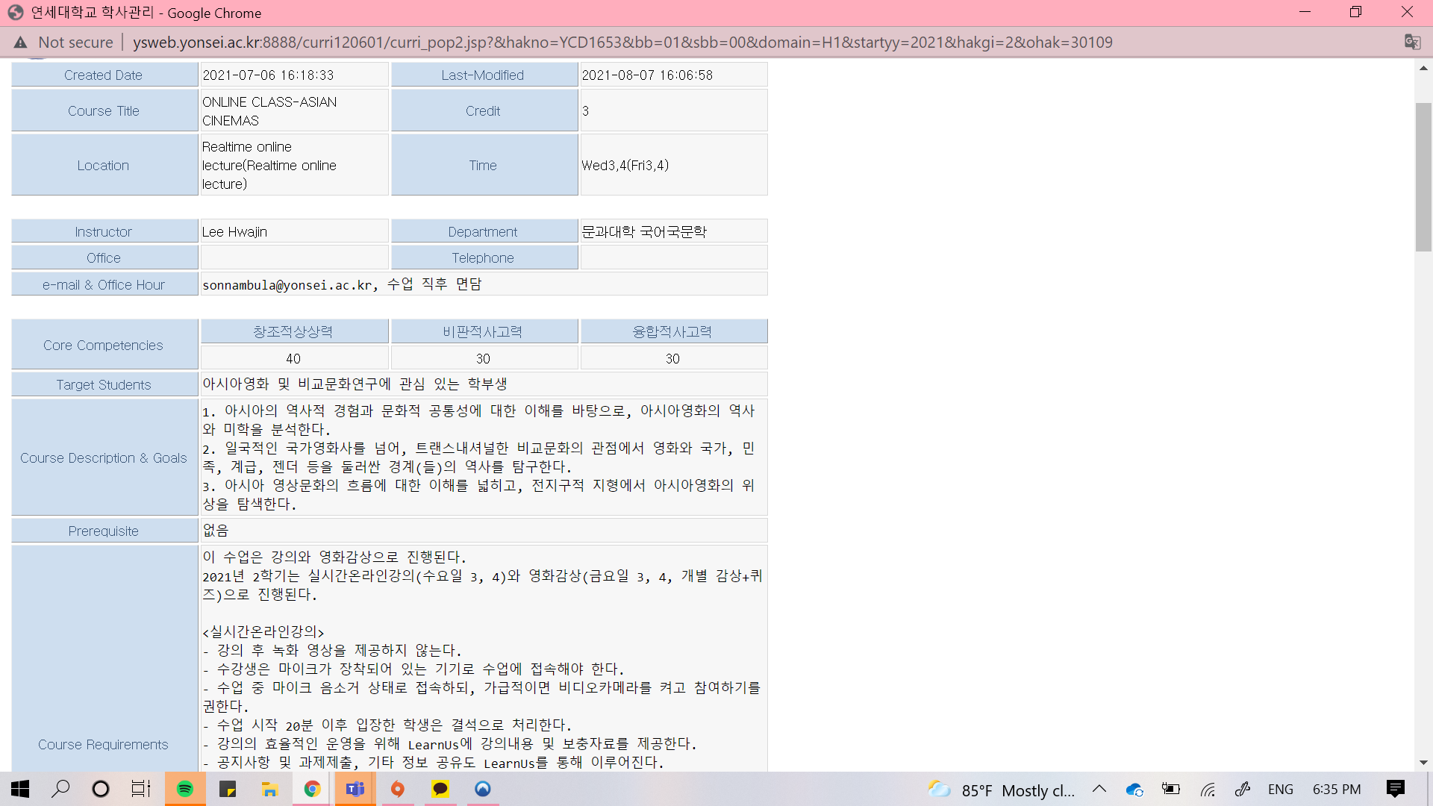The image size is (1433, 806).
Task: Open Cortana circle icon
Action: tap(101, 789)
